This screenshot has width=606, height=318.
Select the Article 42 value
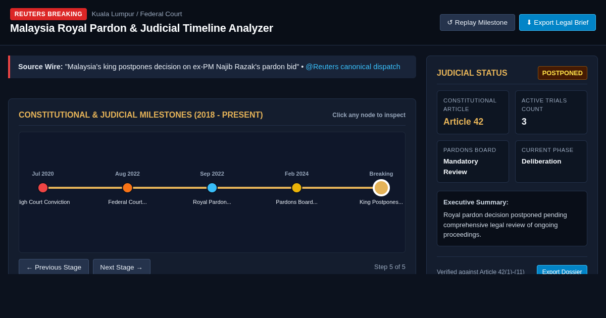click(463, 122)
